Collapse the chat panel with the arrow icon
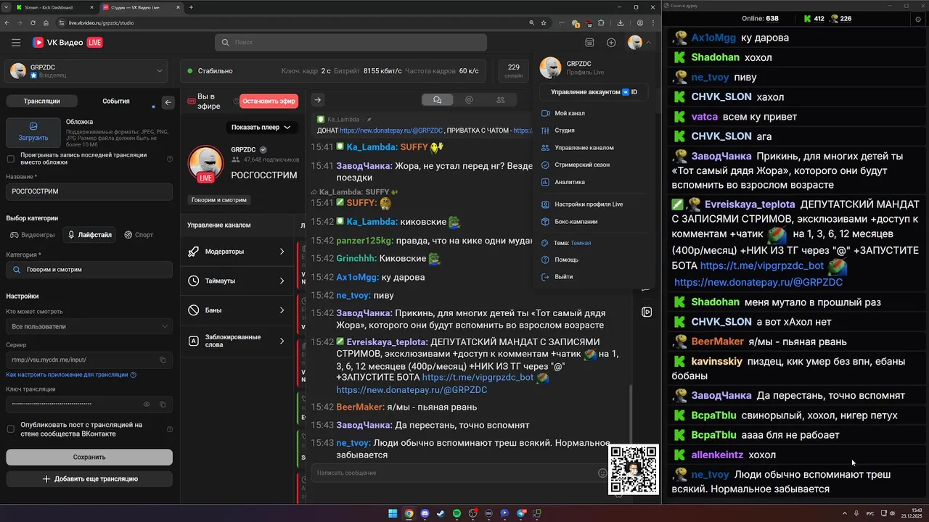 coord(317,100)
